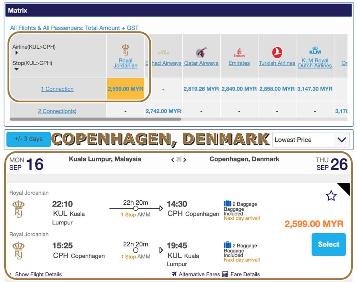This screenshot has height=282, width=357.
Task: Click the +/- 3 days button
Action: (x=29, y=139)
